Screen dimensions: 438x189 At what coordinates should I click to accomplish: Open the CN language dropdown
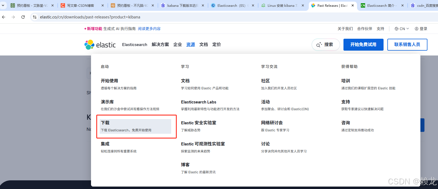(x=402, y=29)
